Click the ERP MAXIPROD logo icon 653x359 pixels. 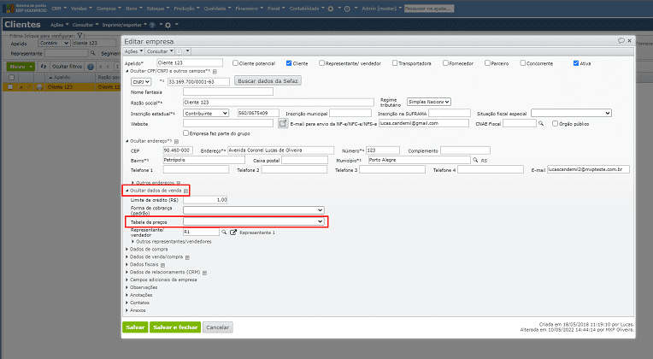[9, 8]
